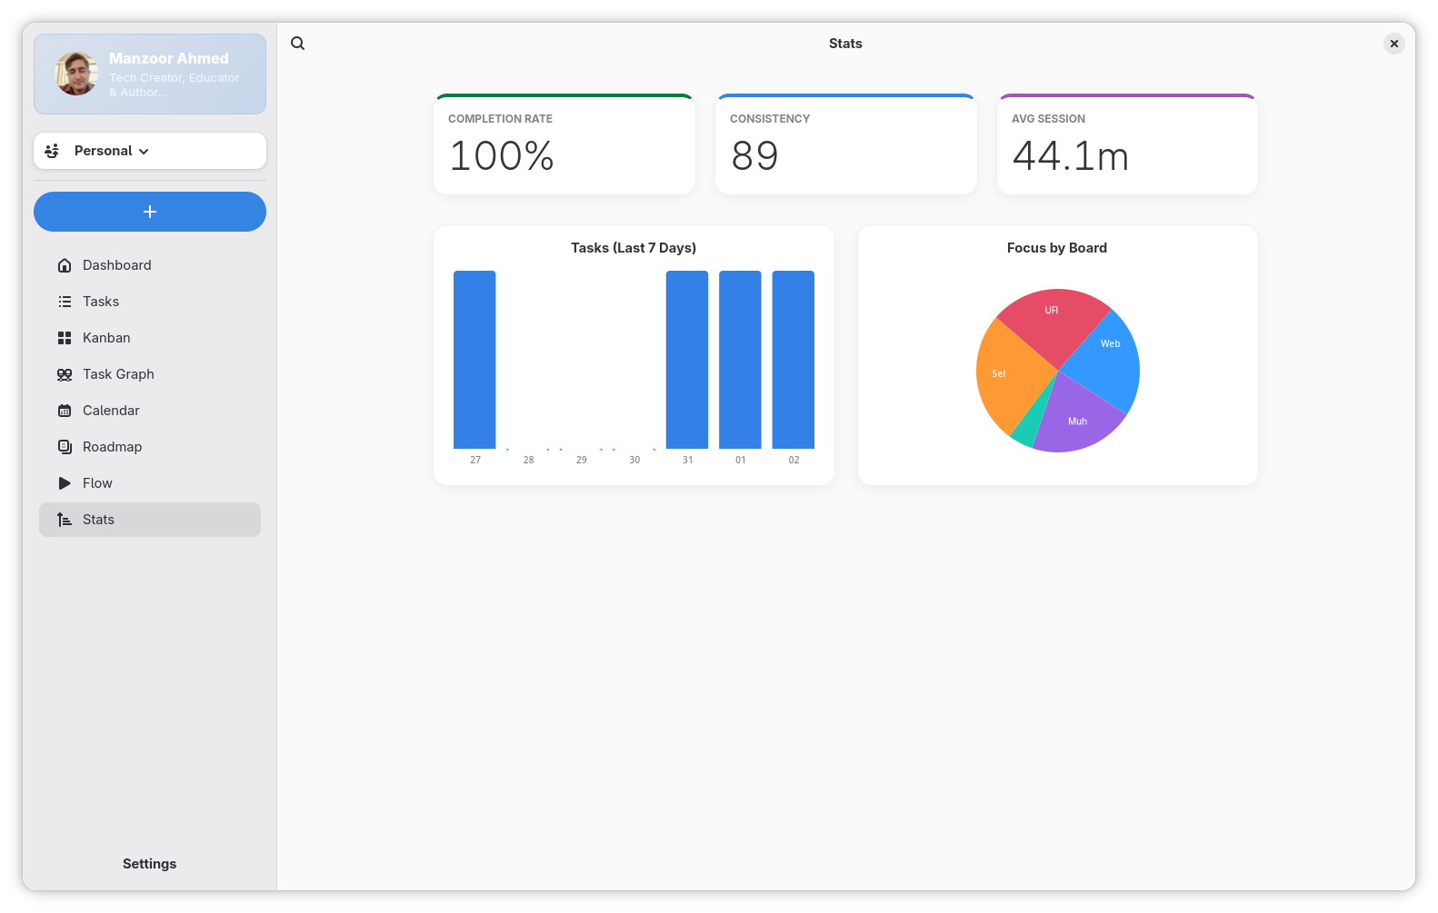Click the Dashboard home icon
Screen dimensions: 1438x913
pyautogui.click(x=65, y=265)
